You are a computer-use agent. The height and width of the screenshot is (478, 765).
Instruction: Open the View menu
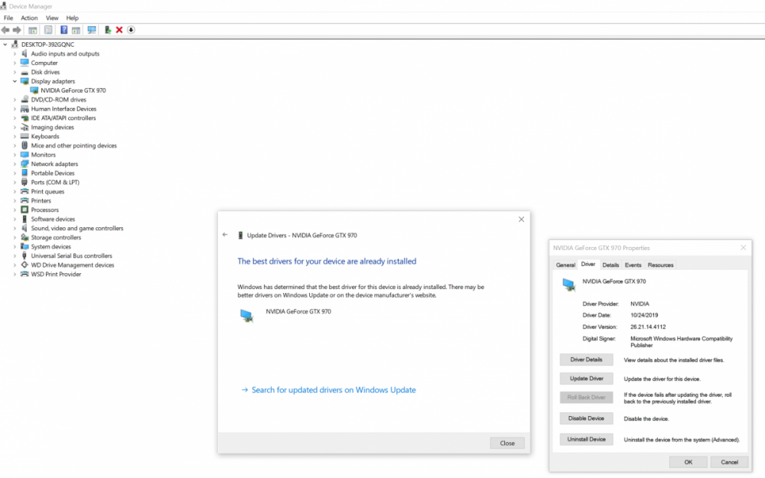point(52,18)
